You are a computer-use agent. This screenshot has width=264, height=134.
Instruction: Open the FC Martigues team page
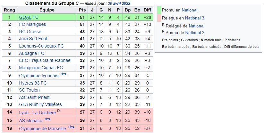32,24
